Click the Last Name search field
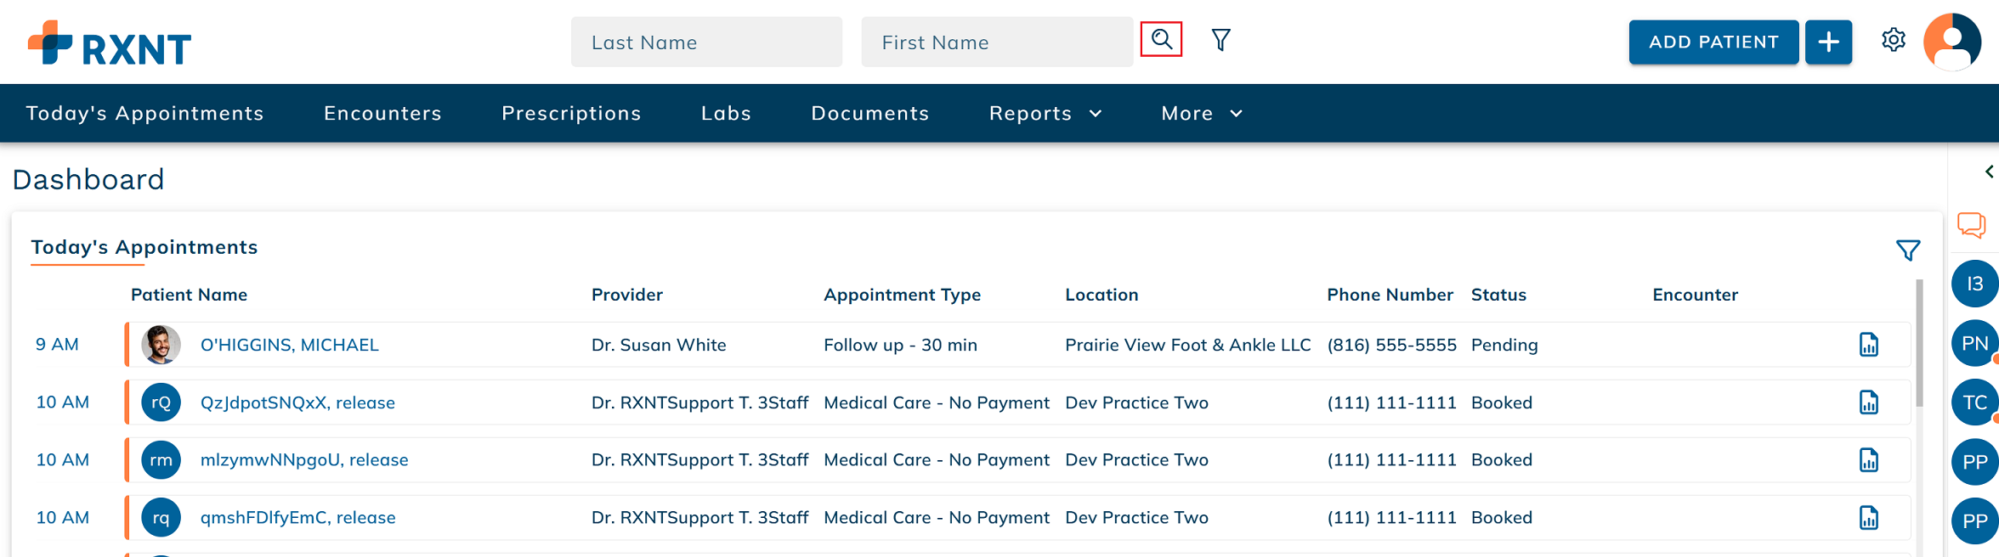This screenshot has height=557, width=1999. click(x=706, y=42)
